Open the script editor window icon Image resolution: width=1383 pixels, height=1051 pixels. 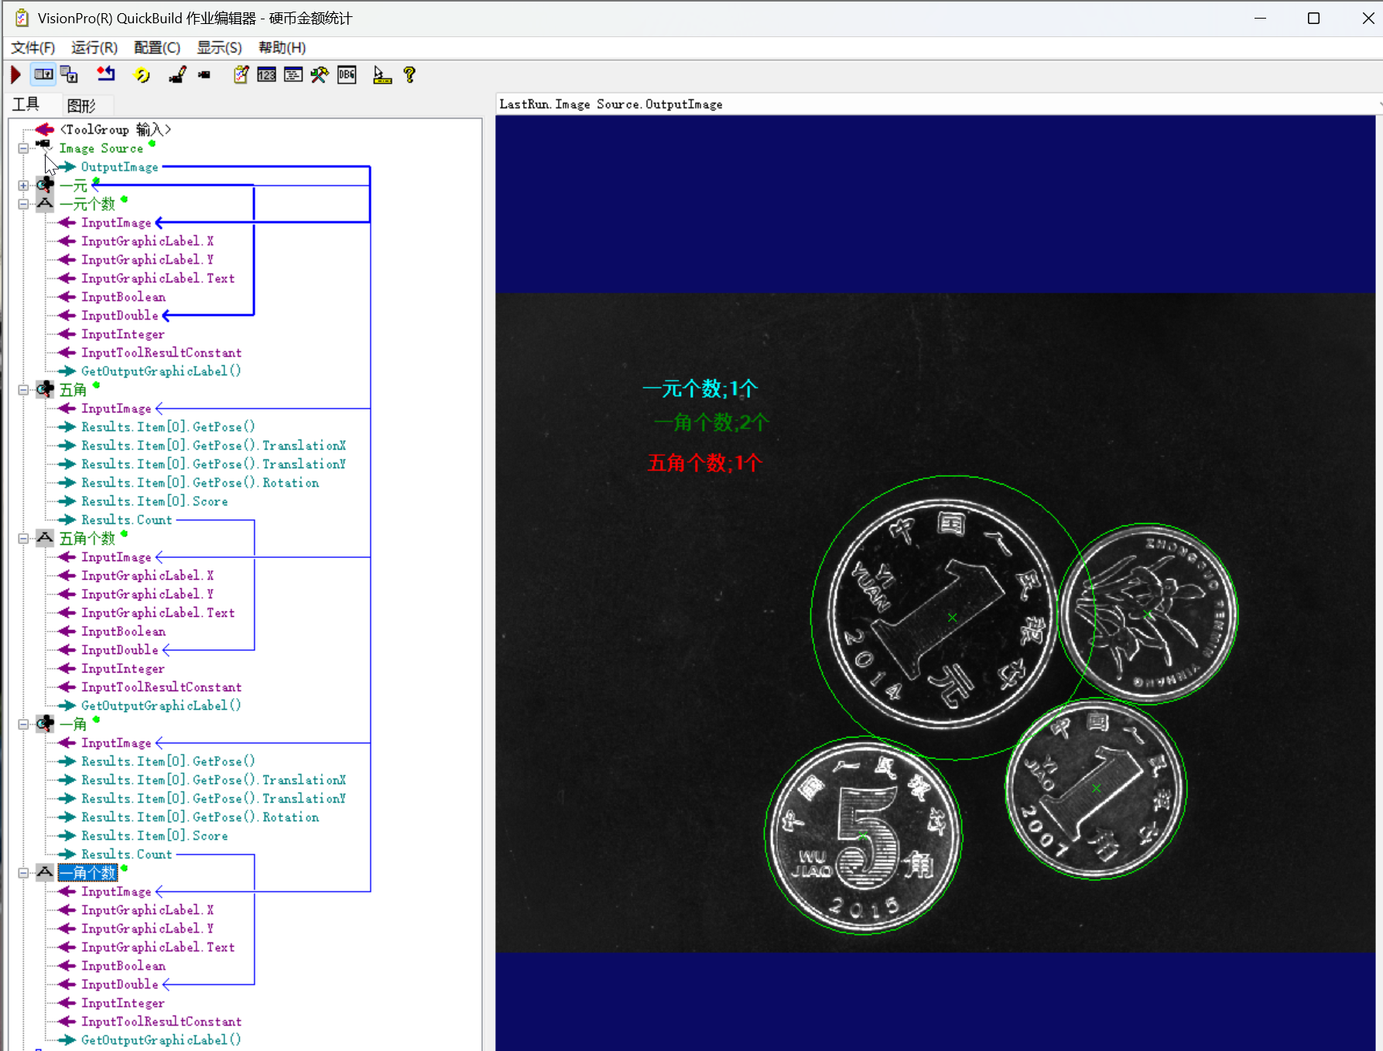pos(293,75)
